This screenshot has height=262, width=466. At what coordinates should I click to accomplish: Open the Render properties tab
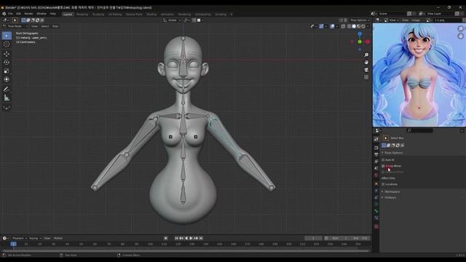pyautogui.click(x=376, y=148)
